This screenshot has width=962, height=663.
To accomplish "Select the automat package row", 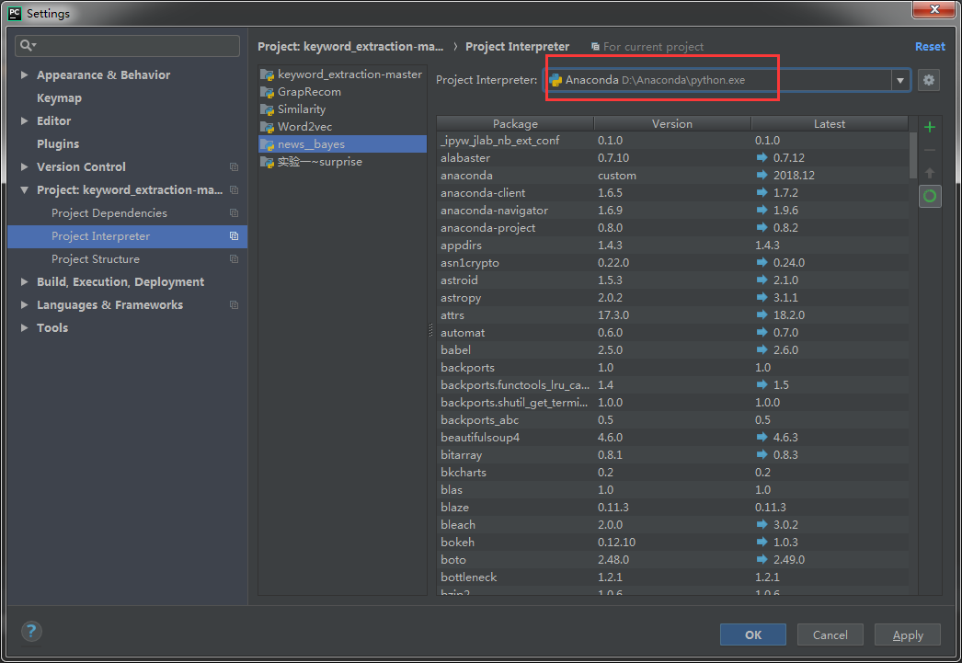I will [x=673, y=333].
